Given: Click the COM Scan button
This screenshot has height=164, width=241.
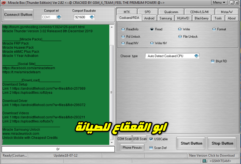Looking at the screenshot, I should tap(125, 139).
